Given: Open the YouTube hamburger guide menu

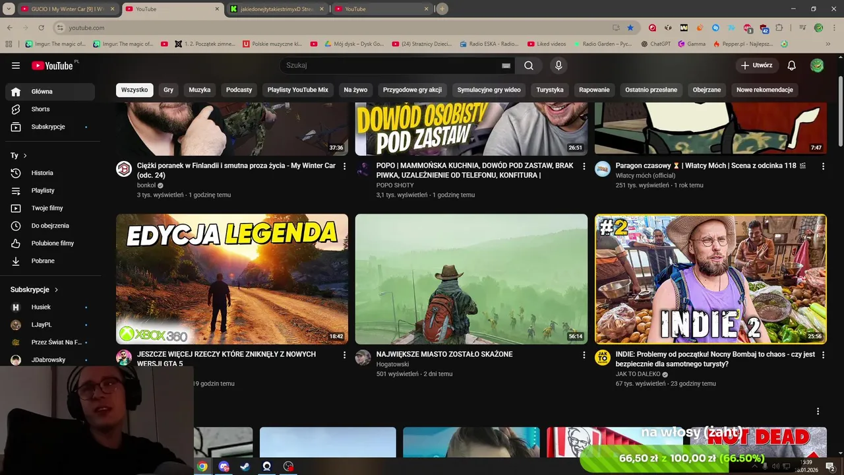Looking at the screenshot, I should (16, 65).
